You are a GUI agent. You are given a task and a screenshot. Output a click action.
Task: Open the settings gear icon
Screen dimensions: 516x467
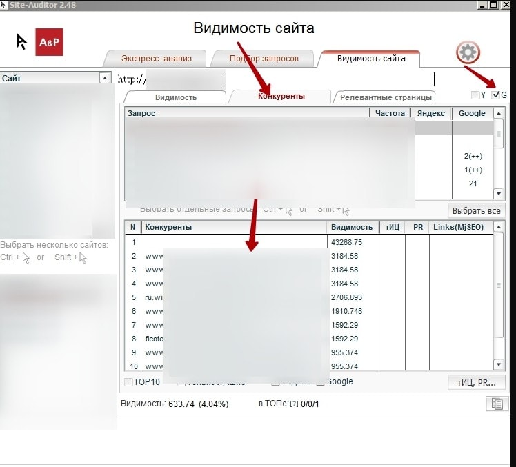coord(468,52)
